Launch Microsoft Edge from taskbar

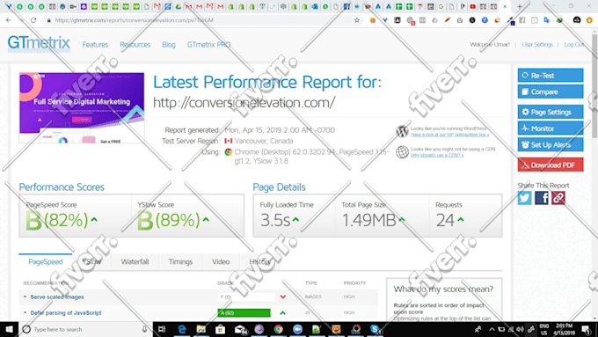point(182,329)
